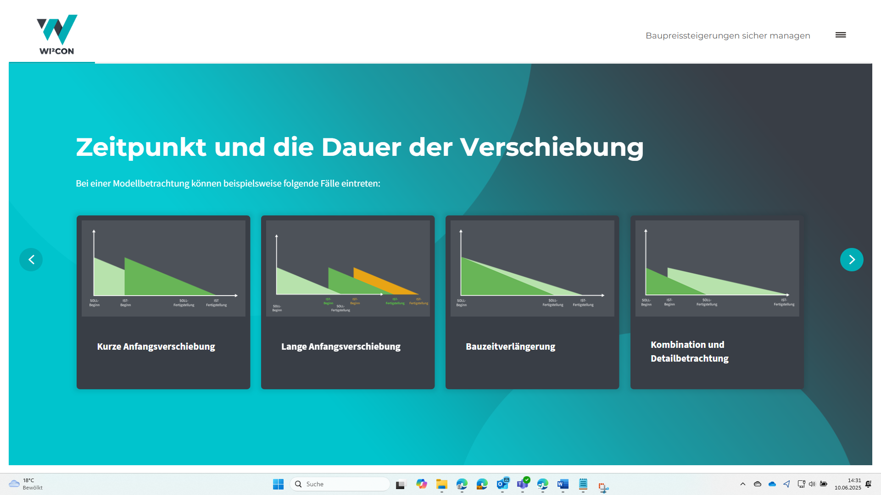Open Snipping Tool taskbar icon
This screenshot has height=495, width=881.
click(603, 486)
